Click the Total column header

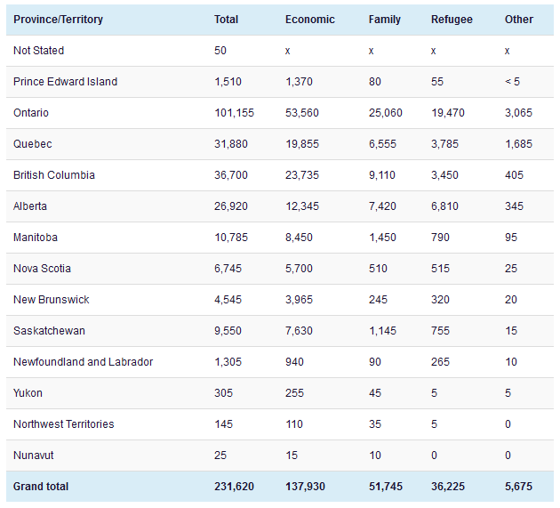(x=226, y=20)
